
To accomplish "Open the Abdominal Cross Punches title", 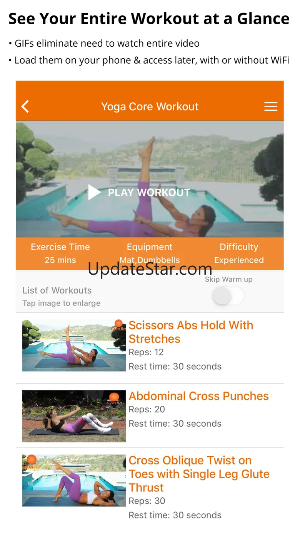I will pyautogui.click(x=198, y=396).
